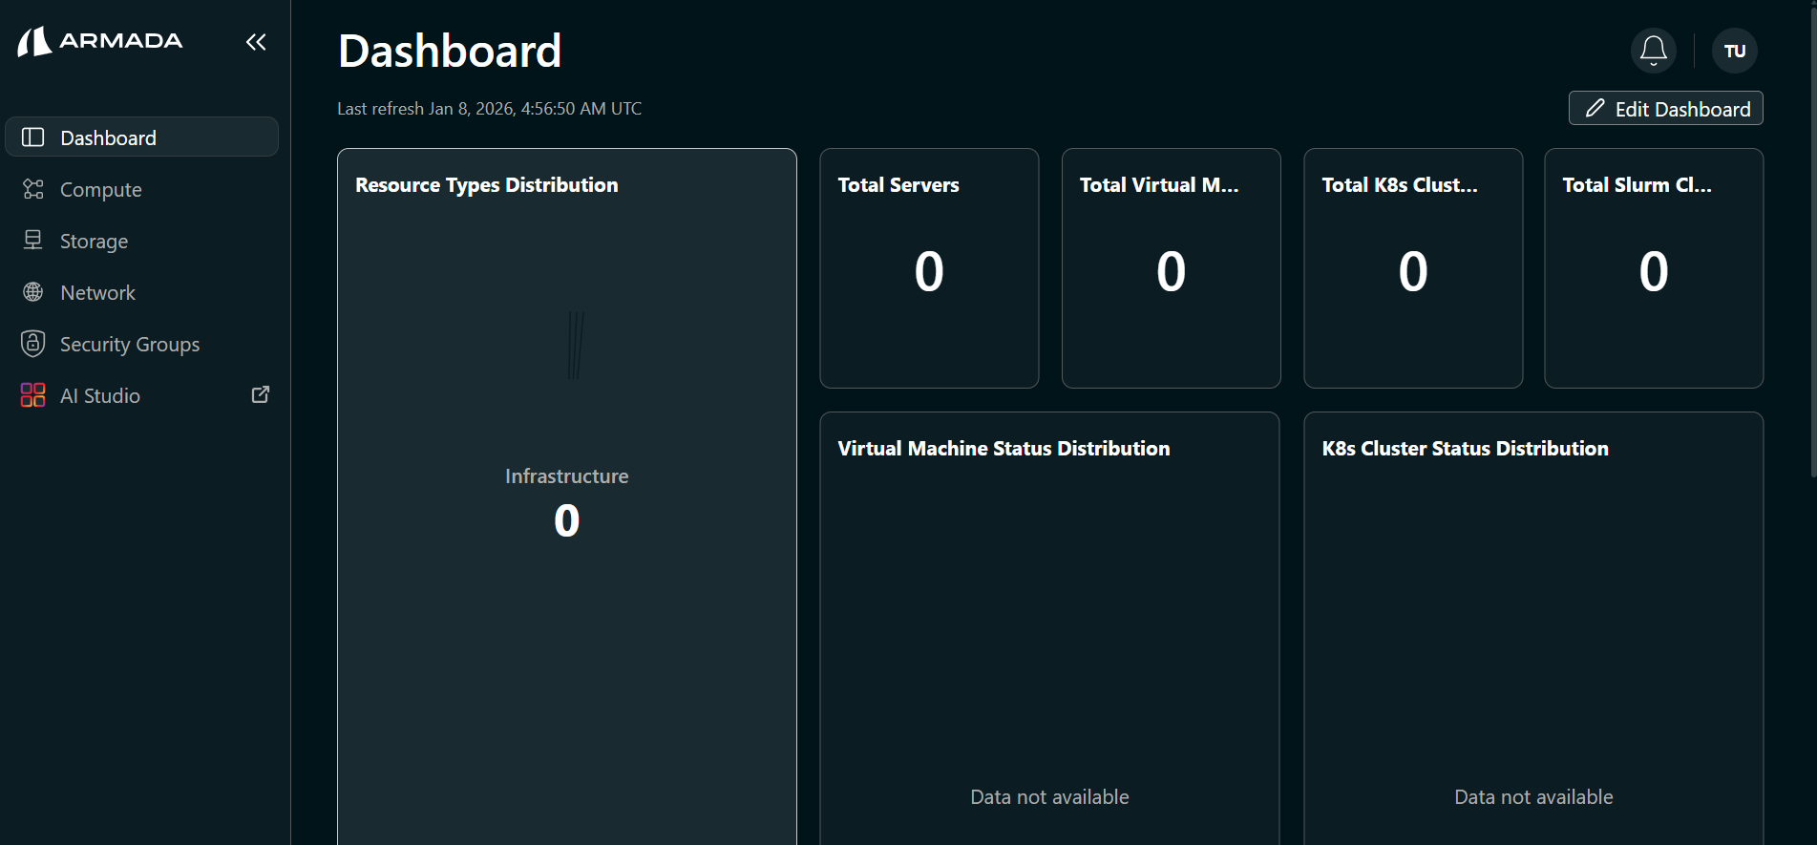Go to the Compute menu item
The height and width of the screenshot is (845, 1817).
point(101,190)
